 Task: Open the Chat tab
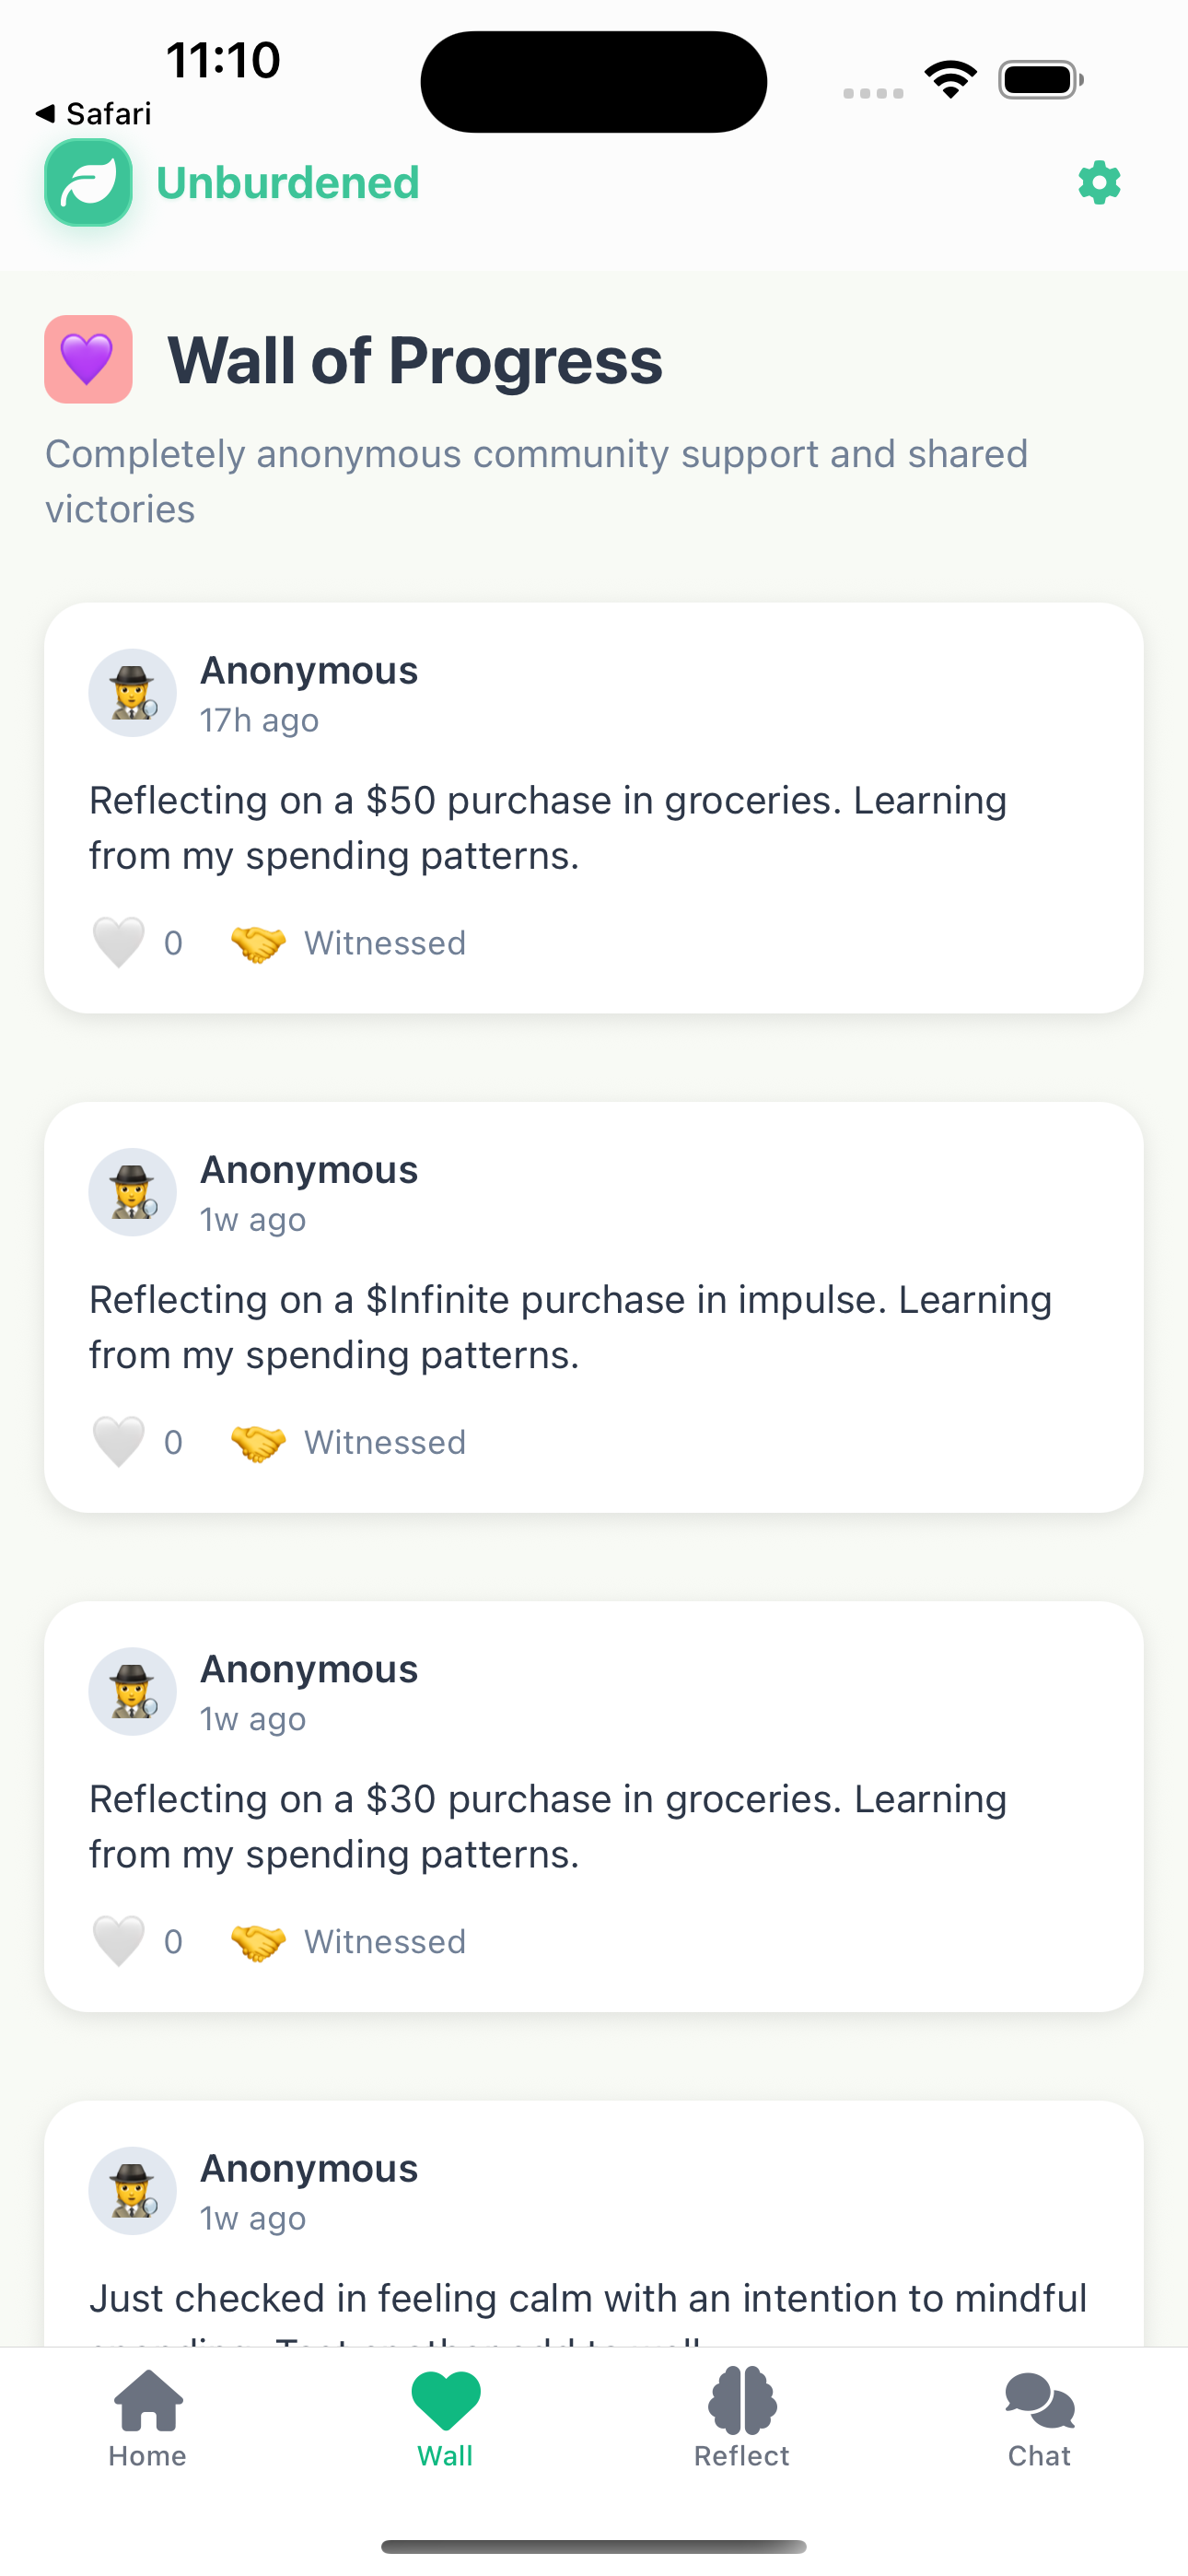click(1039, 2420)
